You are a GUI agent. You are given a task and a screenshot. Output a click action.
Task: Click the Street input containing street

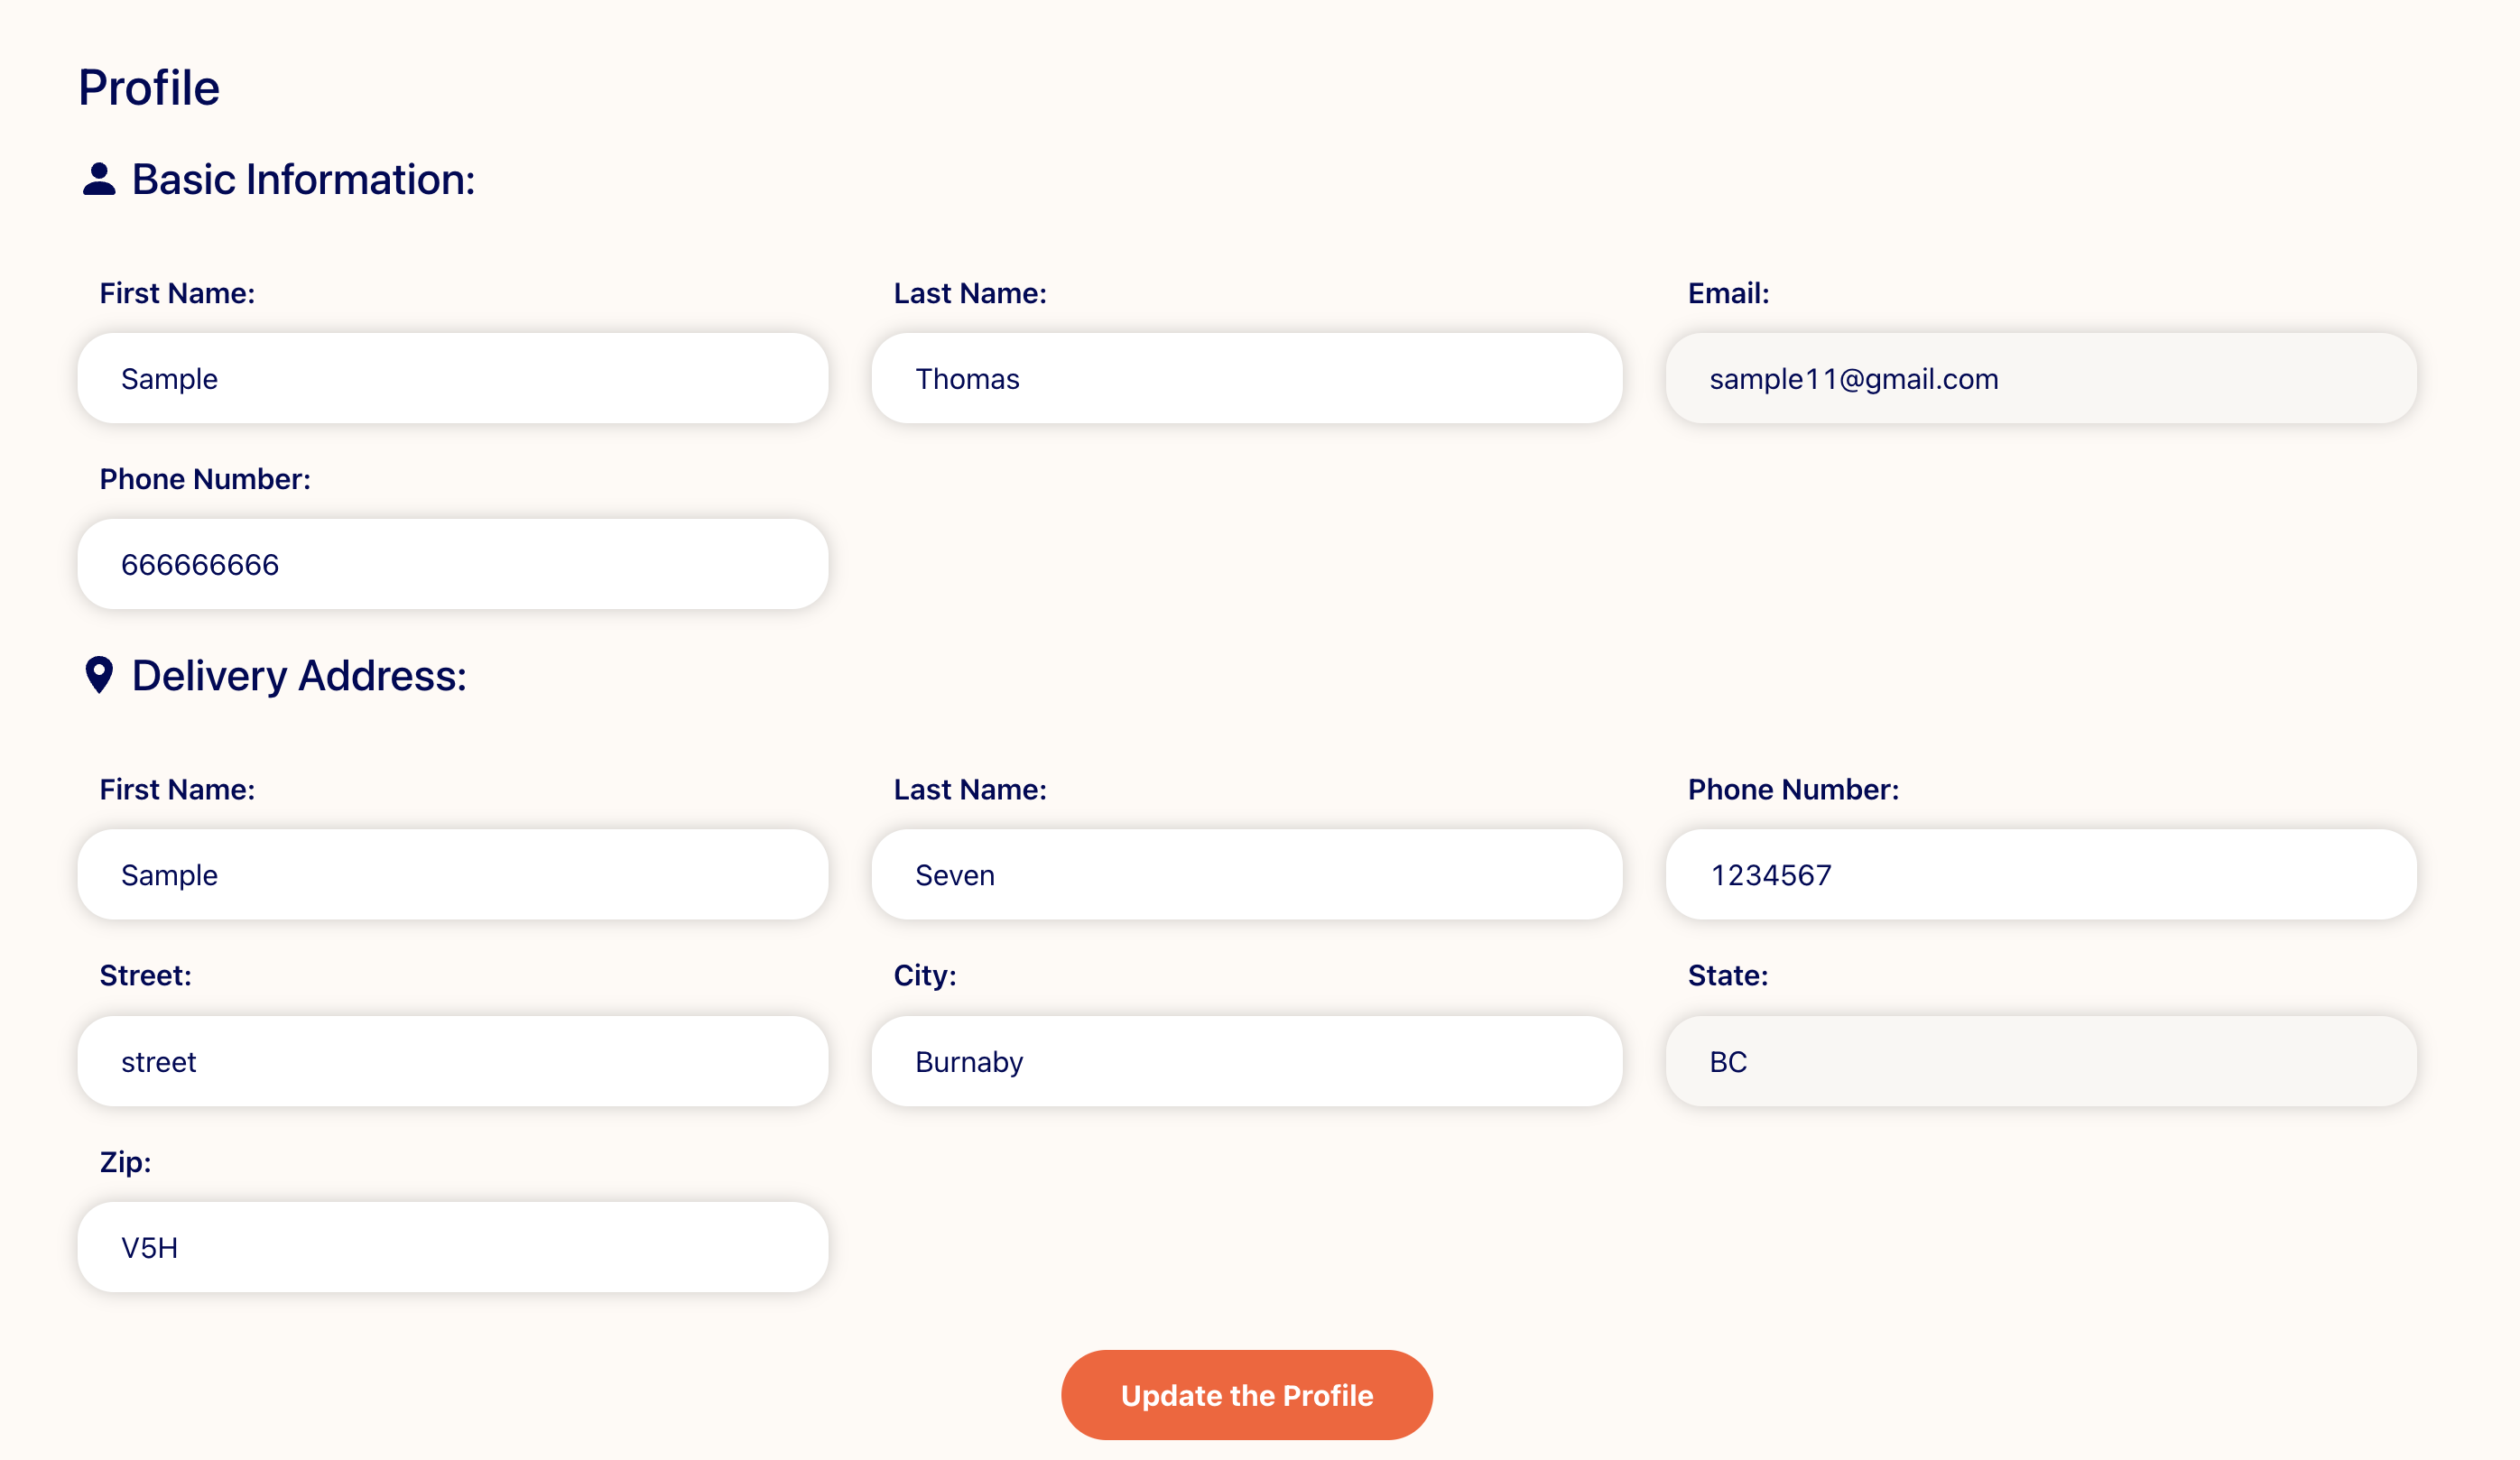coord(453,1061)
